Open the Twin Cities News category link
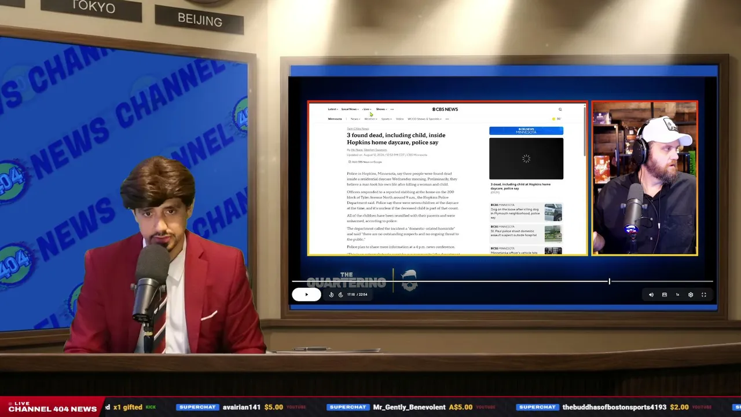 pos(358,129)
